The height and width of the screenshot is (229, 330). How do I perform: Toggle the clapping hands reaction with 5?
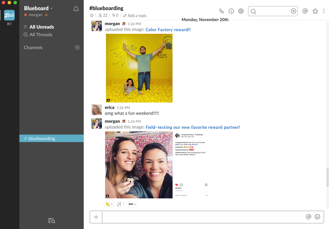[109, 204]
